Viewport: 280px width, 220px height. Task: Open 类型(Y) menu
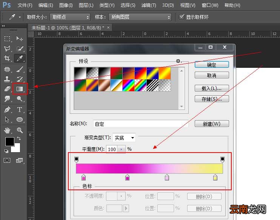(x=107, y=5)
